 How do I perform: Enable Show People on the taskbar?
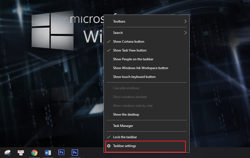tap(147, 59)
